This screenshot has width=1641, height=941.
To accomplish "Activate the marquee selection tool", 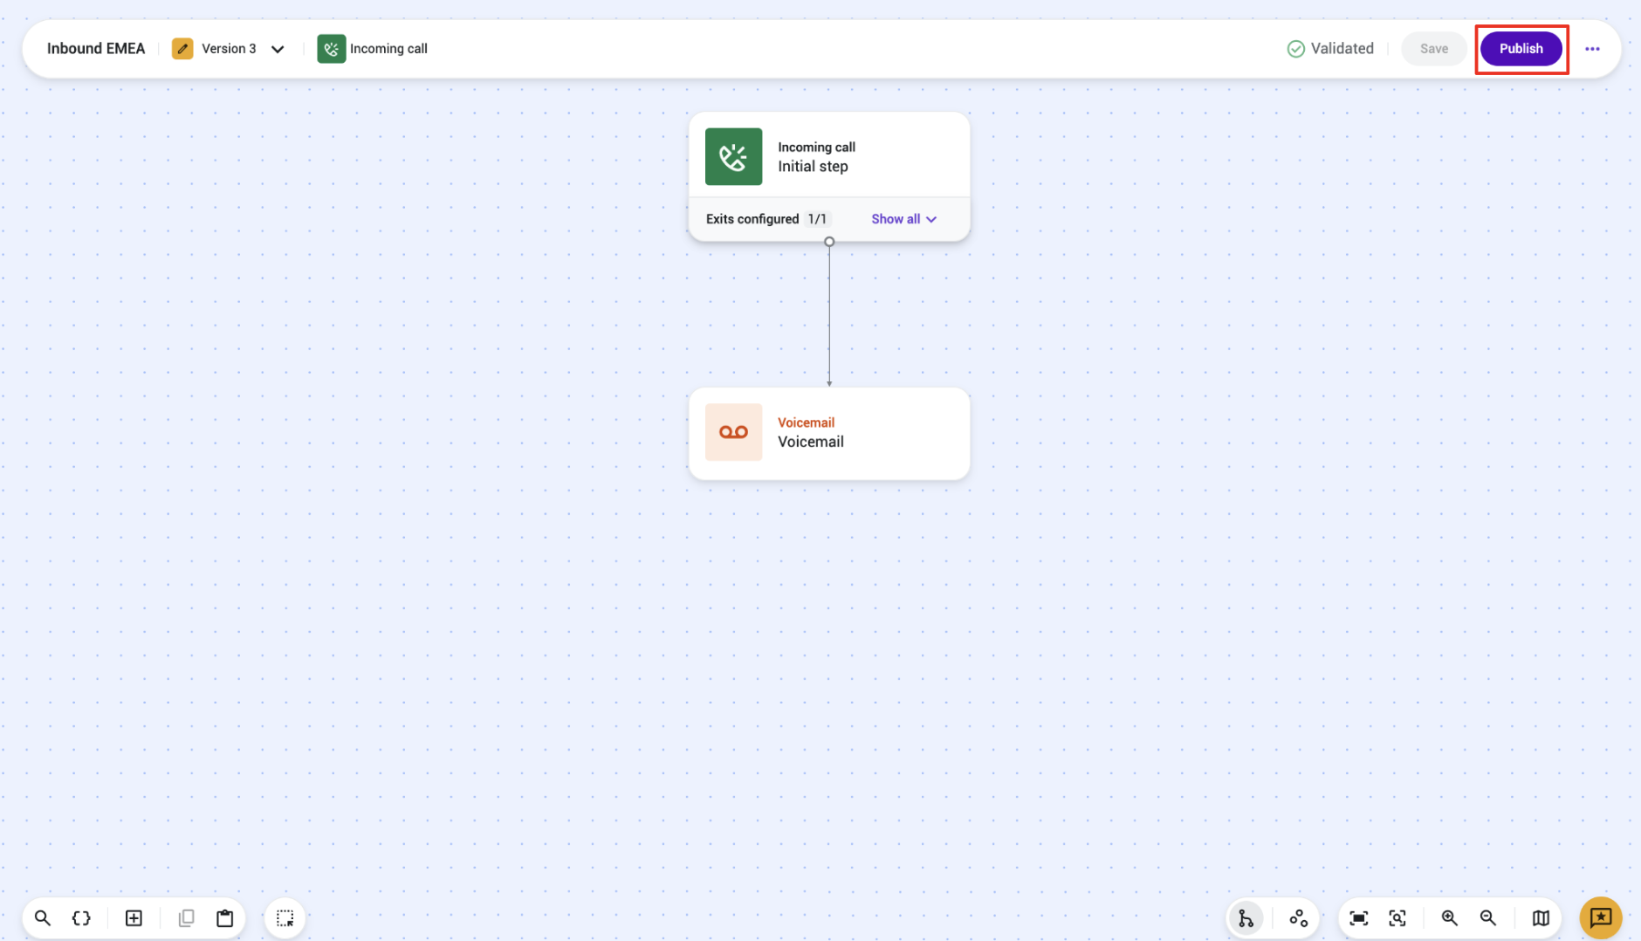I will pyautogui.click(x=285, y=917).
